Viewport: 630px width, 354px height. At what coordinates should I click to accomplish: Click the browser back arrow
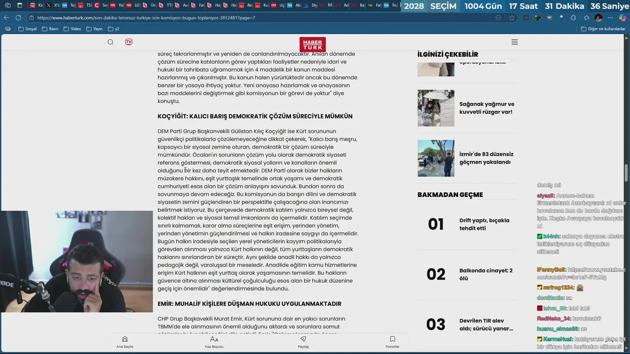[x=6, y=17]
